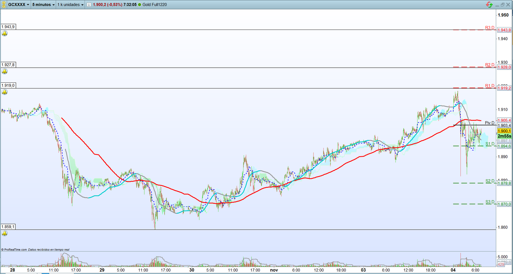The width and height of the screenshot is (513, 274).
Task: Click the S3 D support label
Action: pyautogui.click(x=490, y=202)
